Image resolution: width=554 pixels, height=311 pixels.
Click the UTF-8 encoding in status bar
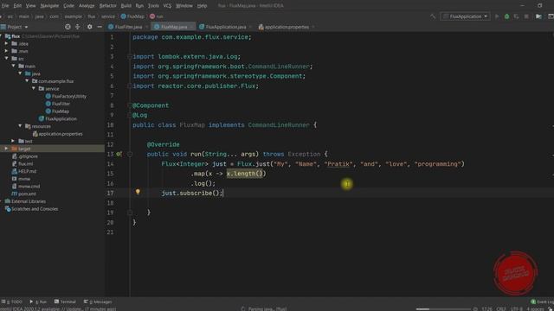click(516, 309)
